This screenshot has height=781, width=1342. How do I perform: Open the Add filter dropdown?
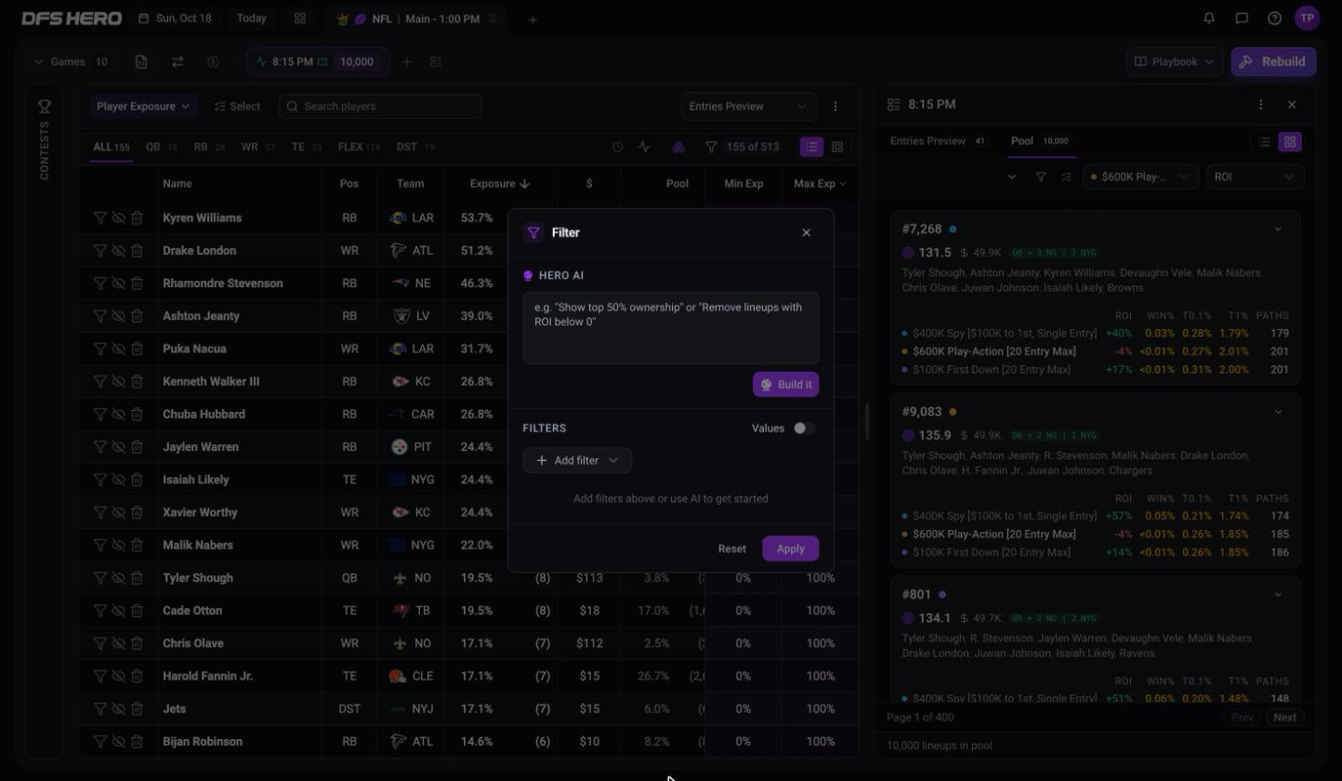577,460
